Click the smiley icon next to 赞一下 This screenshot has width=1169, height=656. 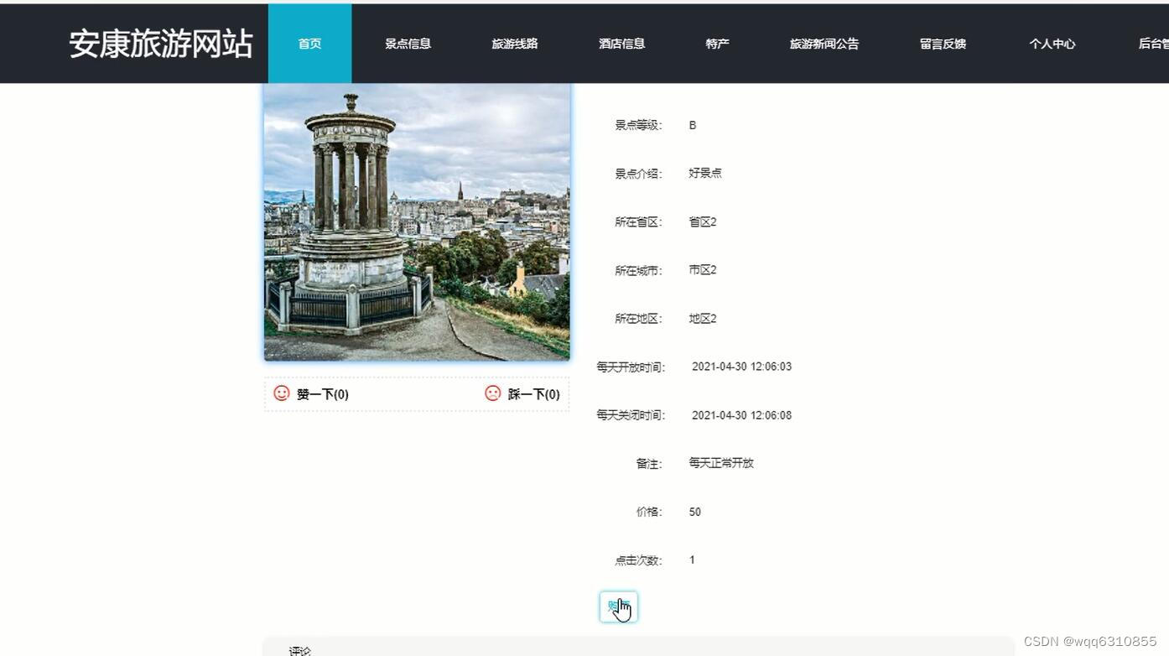click(x=282, y=393)
